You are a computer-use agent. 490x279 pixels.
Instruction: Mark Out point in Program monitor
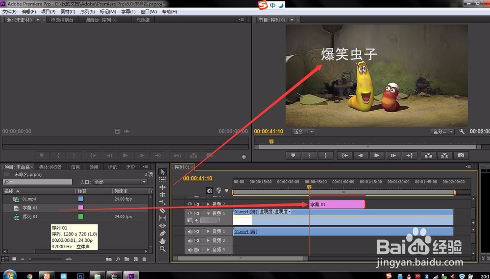pyautogui.click(x=325, y=156)
